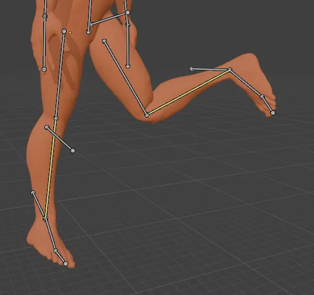Select the angled pelvis bone between the hips
The width and height of the screenshot is (314, 295).
pos(109,18)
